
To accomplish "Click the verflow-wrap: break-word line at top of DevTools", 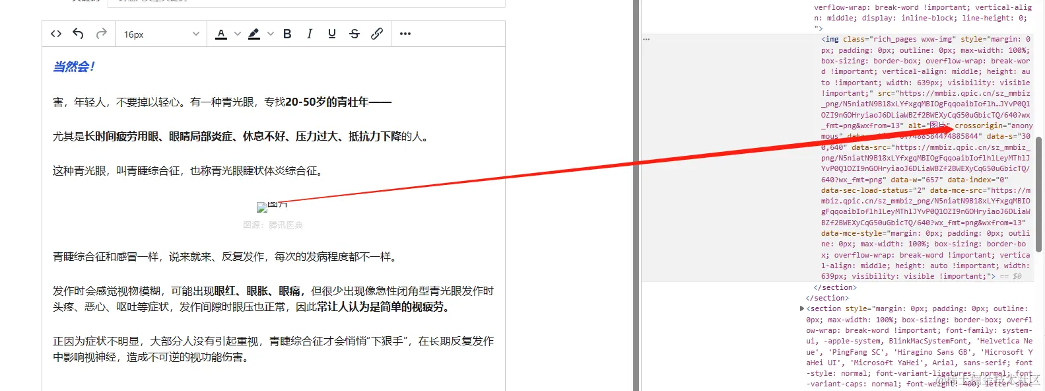I will tap(922, 7).
